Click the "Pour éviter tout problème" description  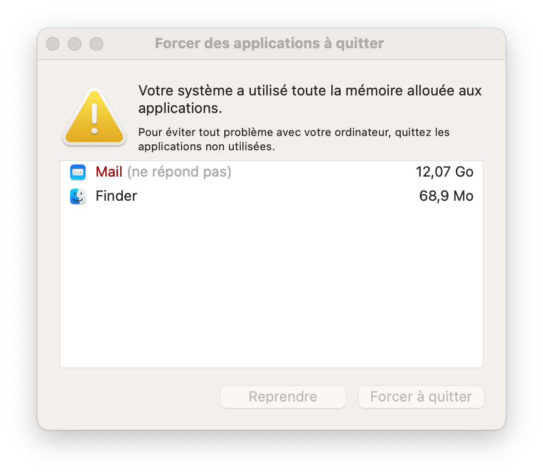293,140
